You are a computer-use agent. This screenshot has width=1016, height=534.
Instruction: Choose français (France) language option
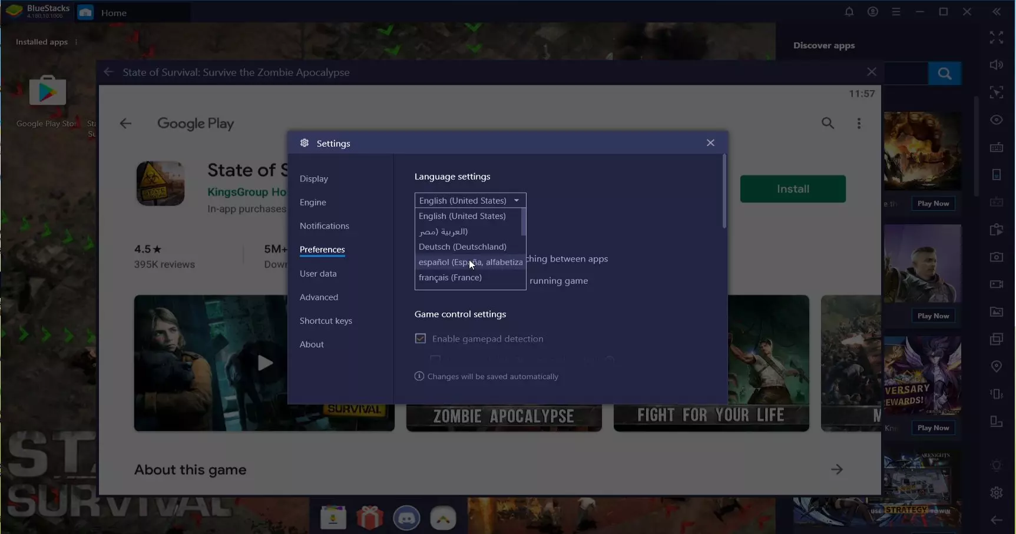click(450, 277)
